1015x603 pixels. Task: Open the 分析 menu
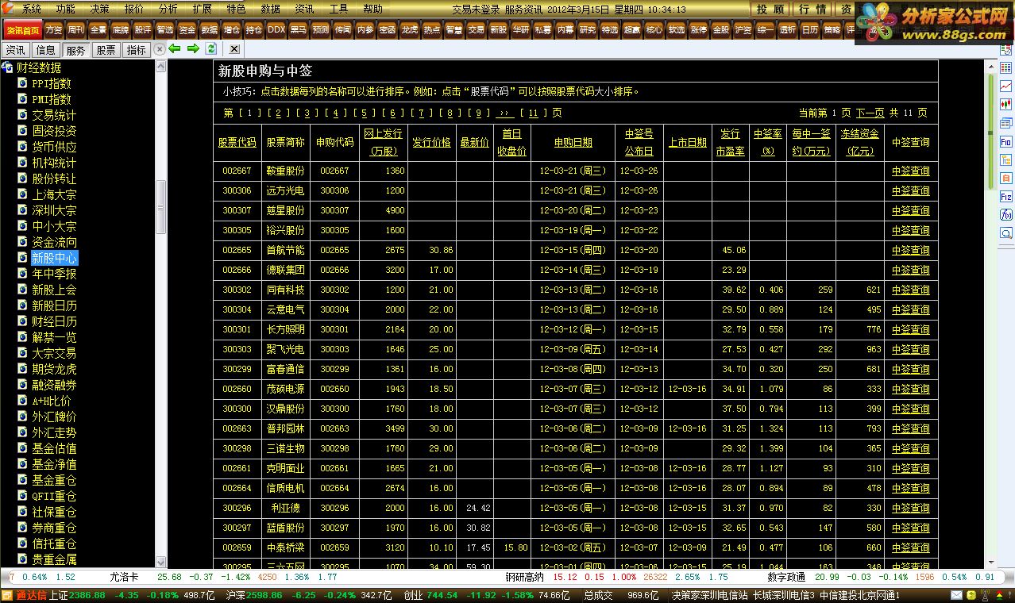168,10
